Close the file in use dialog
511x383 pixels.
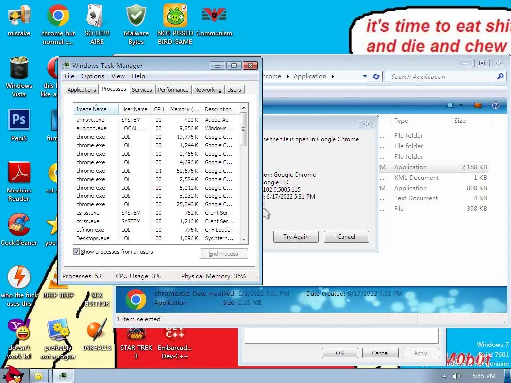click(x=366, y=124)
